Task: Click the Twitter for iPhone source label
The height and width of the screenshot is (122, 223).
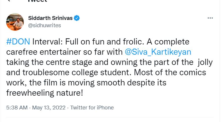Action: click(92, 108)
